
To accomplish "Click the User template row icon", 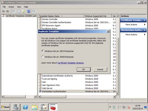I will click(x=40, y=82).
